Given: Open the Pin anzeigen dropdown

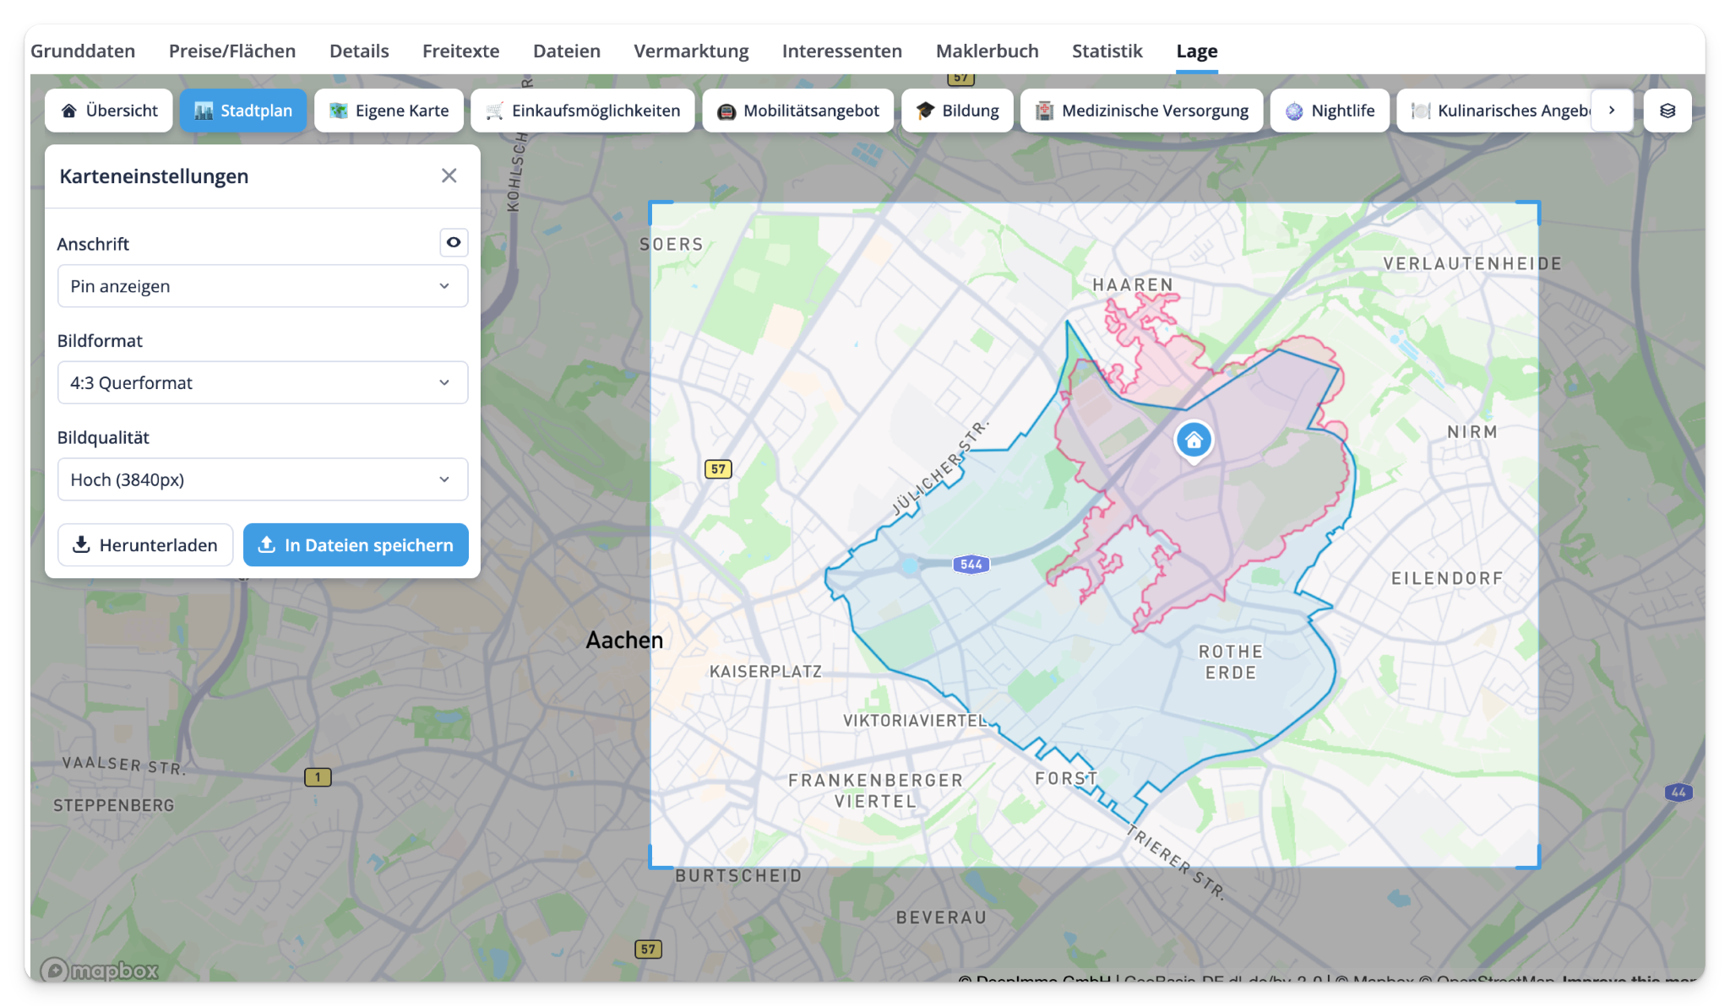Looking at the screenshot, I should click(x=262, y=286).
